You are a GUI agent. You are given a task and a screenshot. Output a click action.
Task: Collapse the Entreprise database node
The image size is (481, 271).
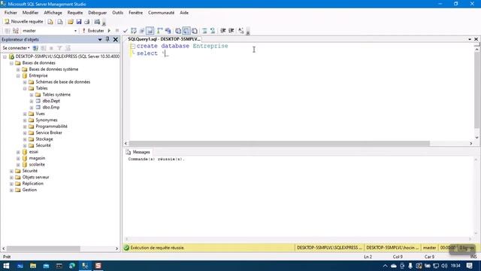point(18,75)
